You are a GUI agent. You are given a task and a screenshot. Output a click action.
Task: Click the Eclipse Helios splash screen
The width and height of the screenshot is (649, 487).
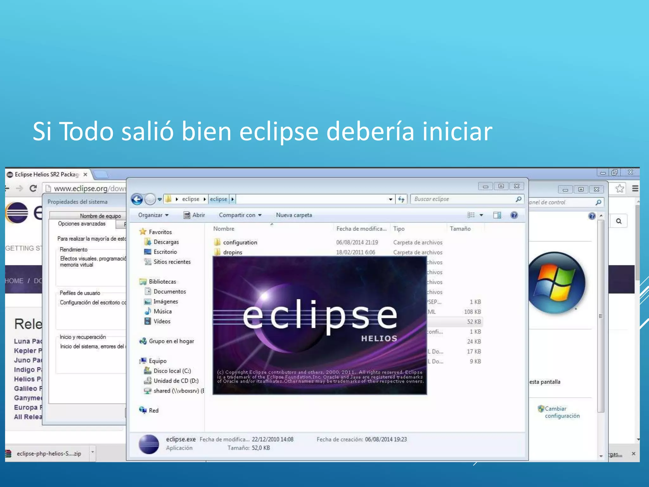pos(320,325)
